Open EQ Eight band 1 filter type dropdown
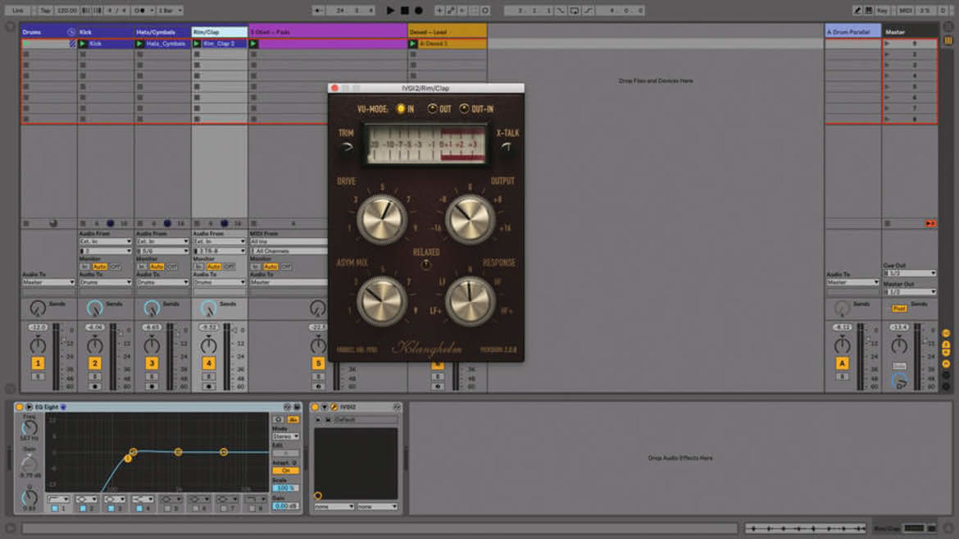The width and height of the screenshot is (959, 539). [59, 499]
